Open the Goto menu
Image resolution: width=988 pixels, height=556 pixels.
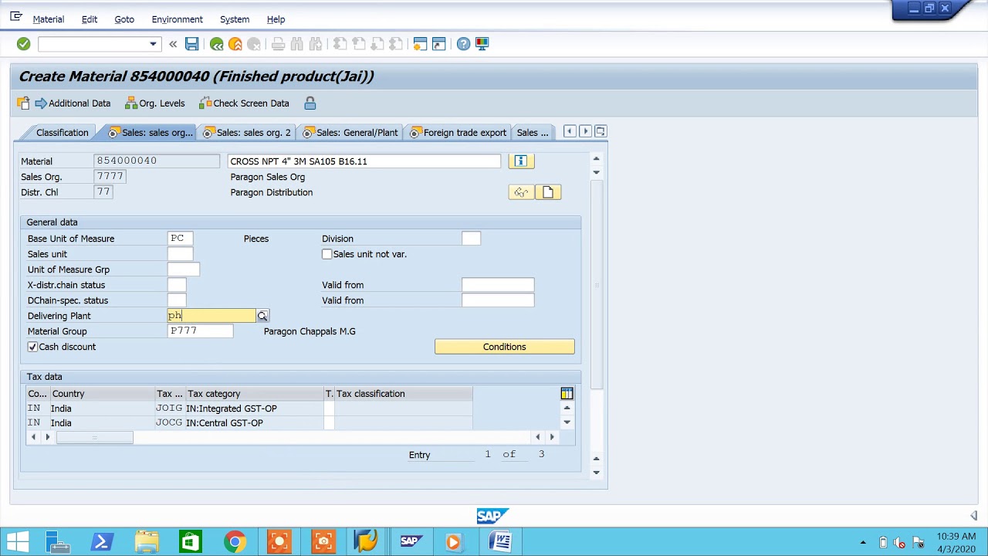[x=124, y=19]
